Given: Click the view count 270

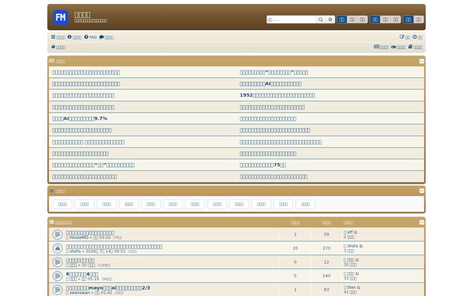Looking at the screenshot, I should pos(327,248).
